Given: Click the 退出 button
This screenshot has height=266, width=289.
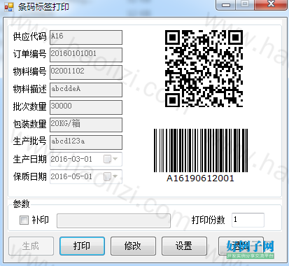Looking at the screenshot, I should pos(241,246).
